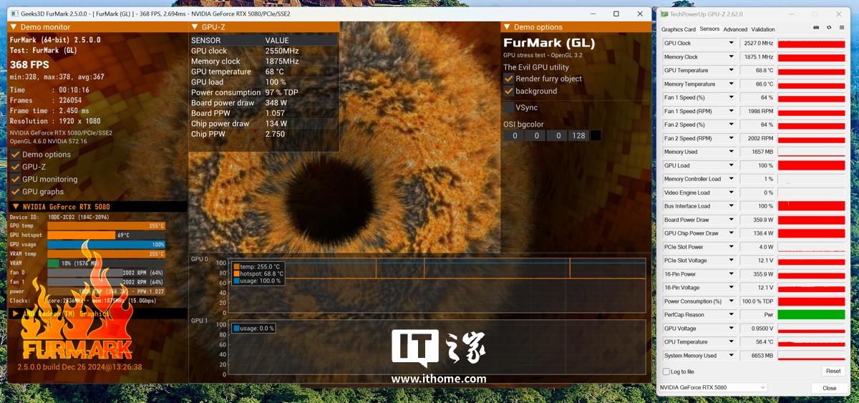The width and height of the screenshot is (859, 403).
Task: Toggle the GPU graphs checkbox
Action: click(15, 192)
